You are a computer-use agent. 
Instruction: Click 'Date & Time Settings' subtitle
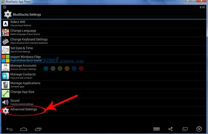[20, 52]
